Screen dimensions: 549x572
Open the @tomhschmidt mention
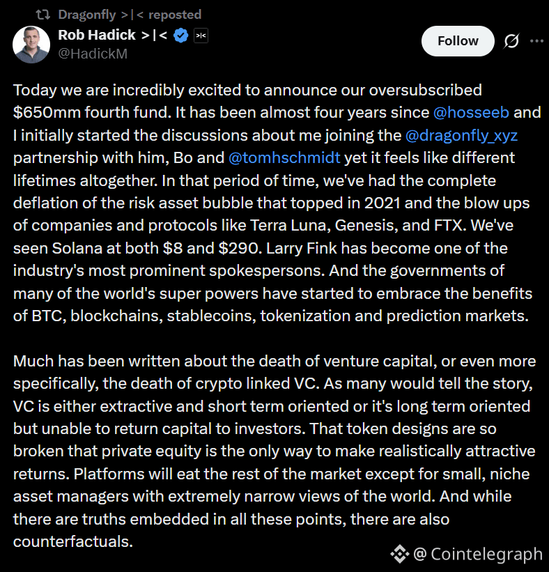(284, 157)
